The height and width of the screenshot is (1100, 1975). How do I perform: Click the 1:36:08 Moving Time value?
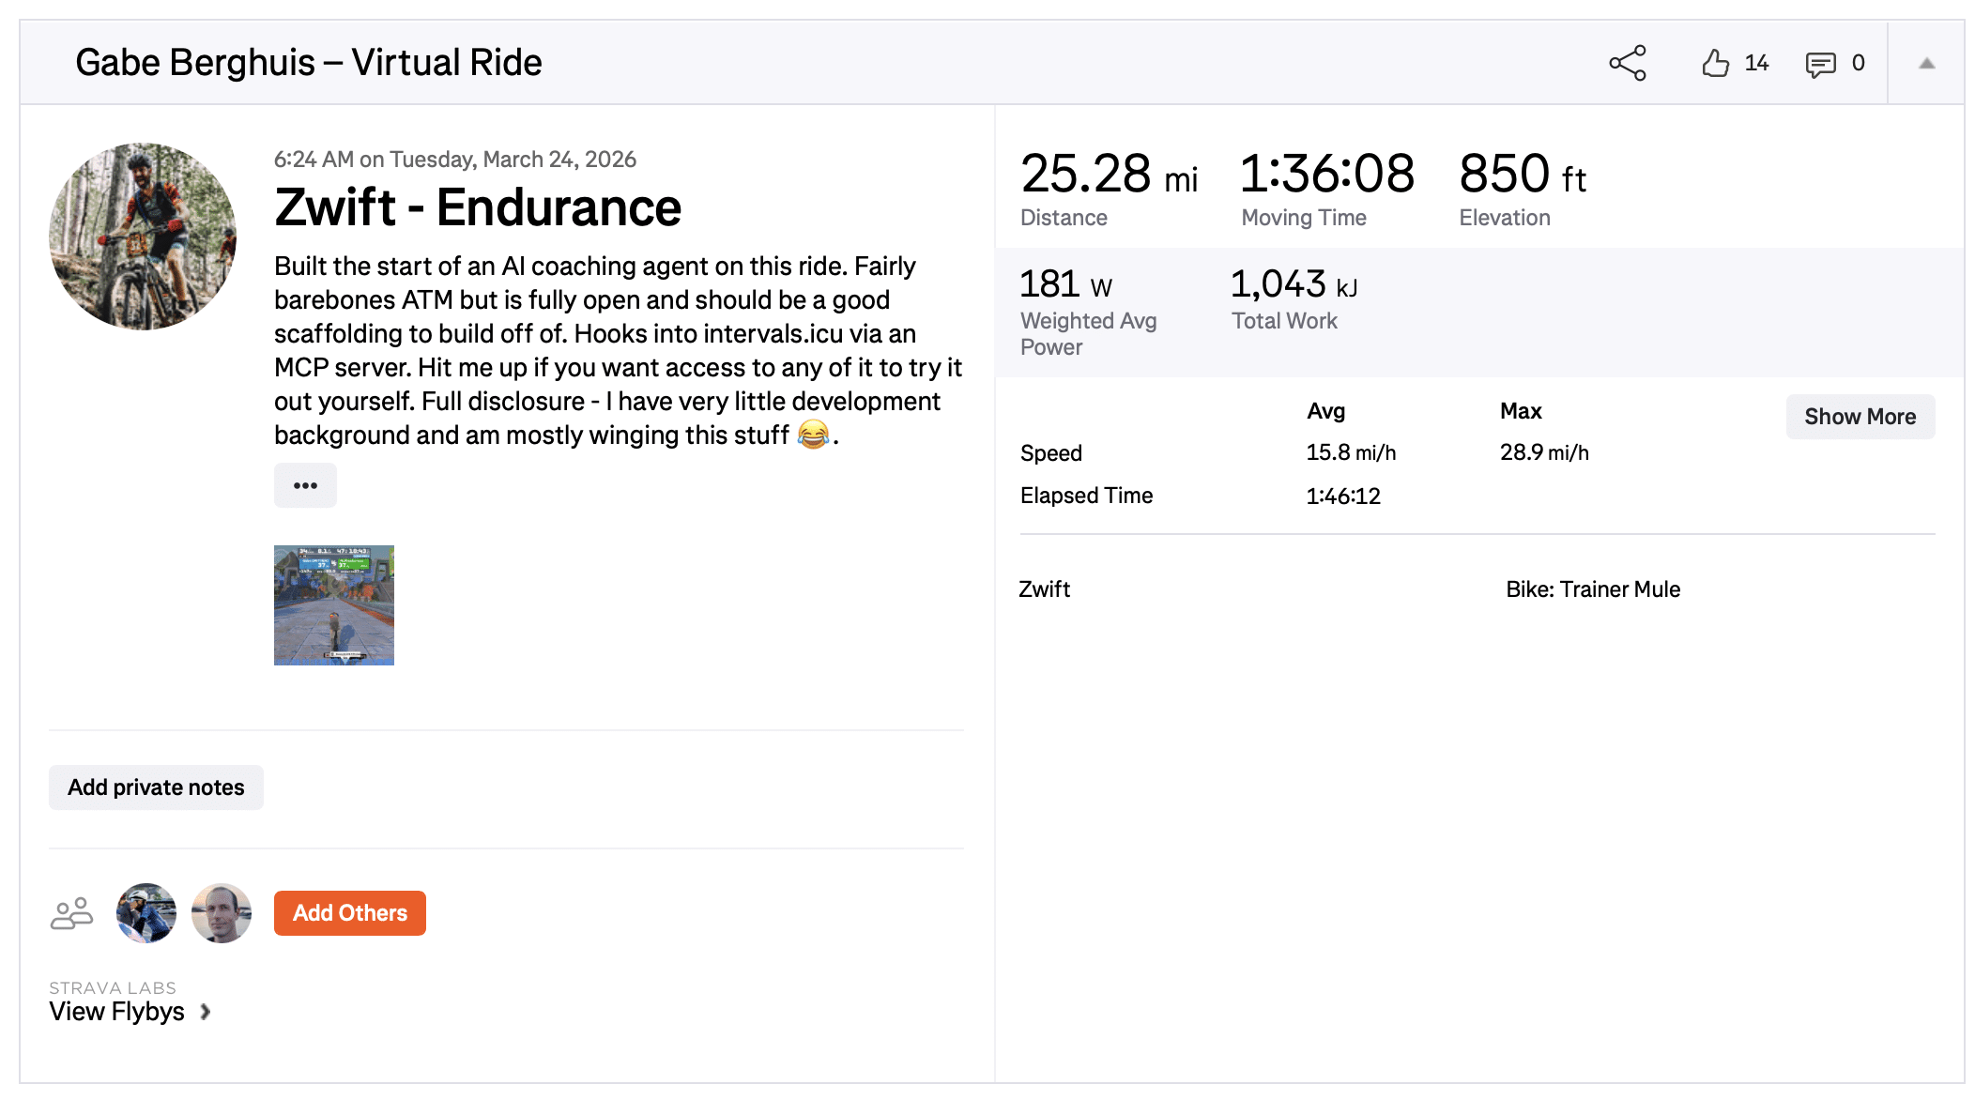[x=1327, y=175]
